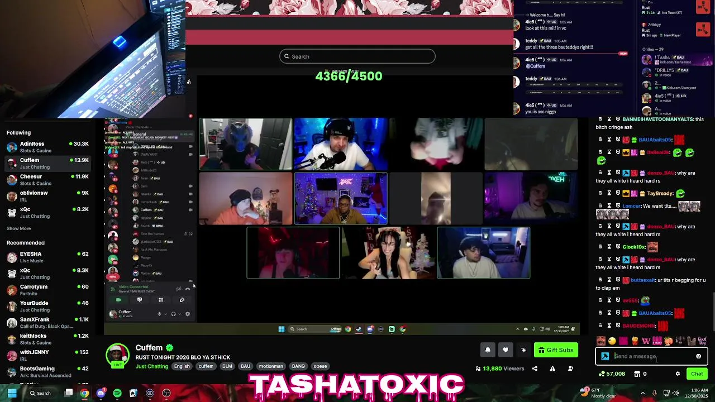715x402 pixels.
Task: Click the Search box above 4366/4500 counter
Action: coord(357,56)
